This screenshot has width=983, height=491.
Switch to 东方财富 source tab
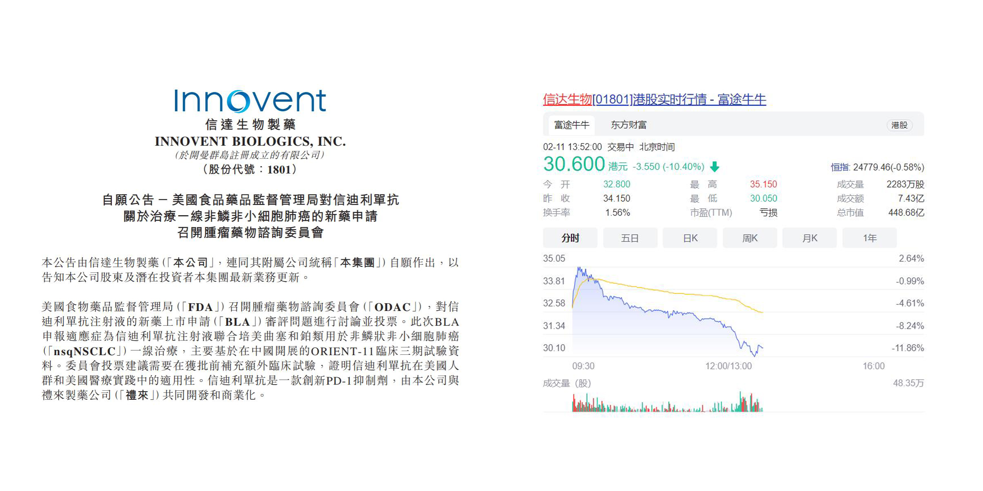[628, 125]
